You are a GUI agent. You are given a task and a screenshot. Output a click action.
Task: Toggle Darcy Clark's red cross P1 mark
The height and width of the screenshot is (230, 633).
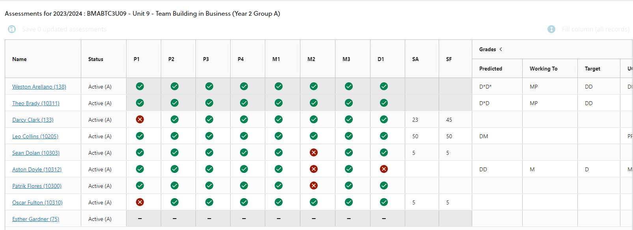[140, 119]
